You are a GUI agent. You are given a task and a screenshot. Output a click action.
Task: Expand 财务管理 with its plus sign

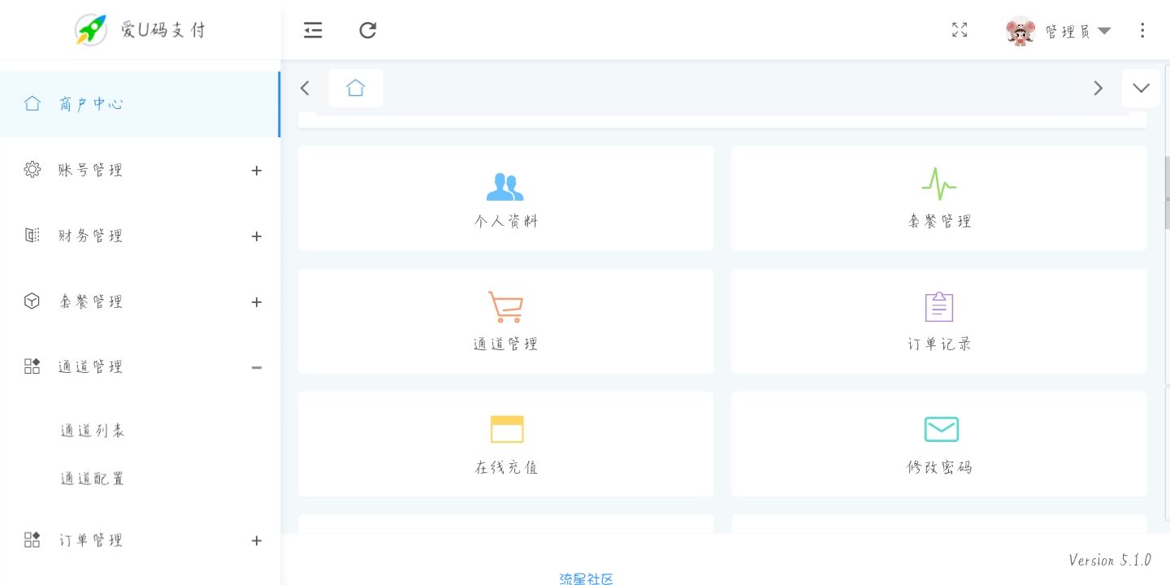coord(256,236)
